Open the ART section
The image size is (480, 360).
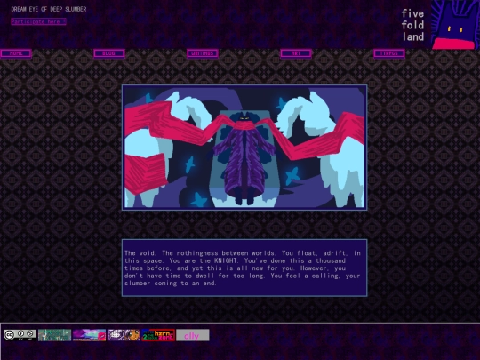point(296,53)
